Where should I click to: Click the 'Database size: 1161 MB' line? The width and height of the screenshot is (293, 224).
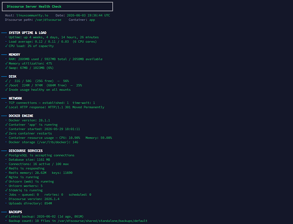(x=29, y=160)
